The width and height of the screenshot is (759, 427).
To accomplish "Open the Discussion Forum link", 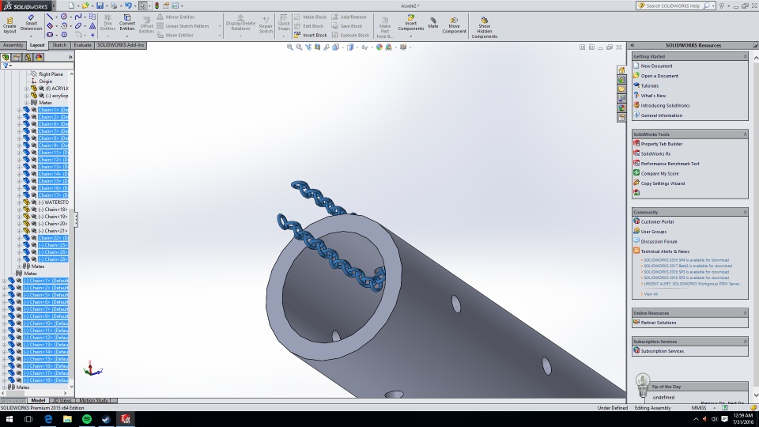I will tap(659, 242).
